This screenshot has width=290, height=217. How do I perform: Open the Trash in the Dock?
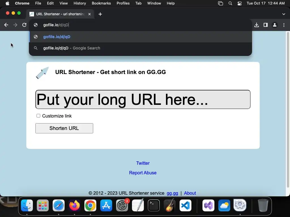(x=263, y=205)
